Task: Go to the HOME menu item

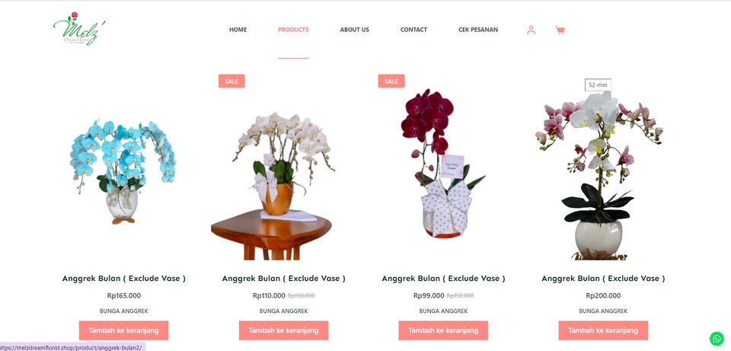Action: (x=238, y=30)
